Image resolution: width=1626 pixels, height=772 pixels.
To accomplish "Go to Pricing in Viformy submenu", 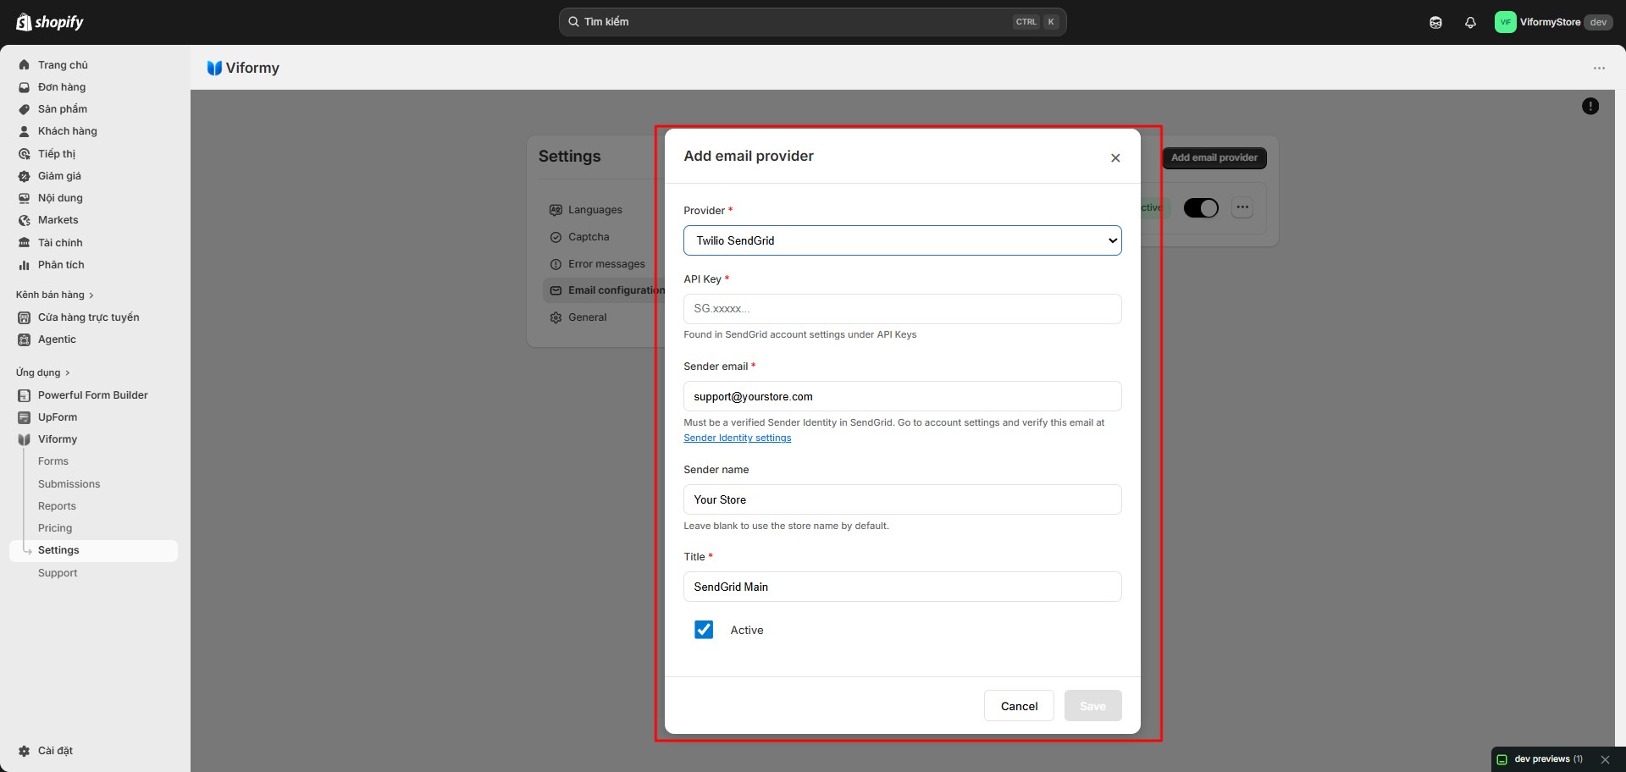I will pos(55,528).
